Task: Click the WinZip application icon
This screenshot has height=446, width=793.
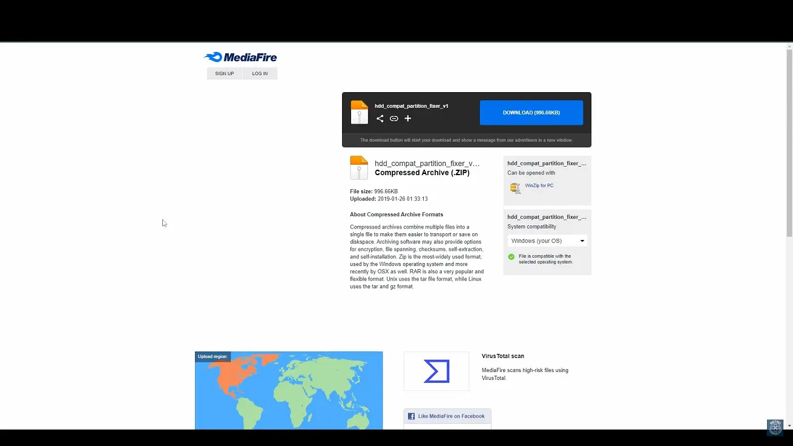Action: (x=515, y=187)
